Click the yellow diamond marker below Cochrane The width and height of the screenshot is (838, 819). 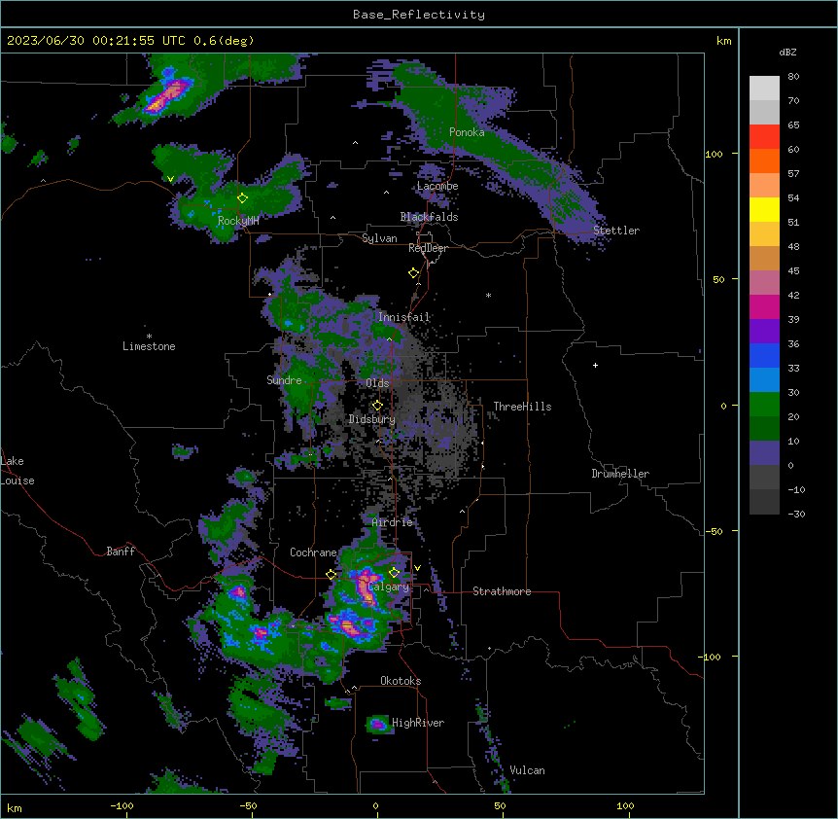331,575
